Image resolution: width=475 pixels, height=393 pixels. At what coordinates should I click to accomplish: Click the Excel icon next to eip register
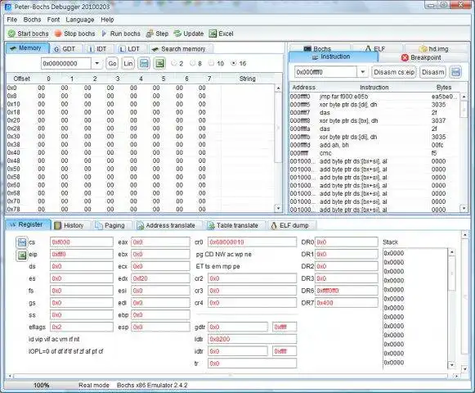coord(21,255)
